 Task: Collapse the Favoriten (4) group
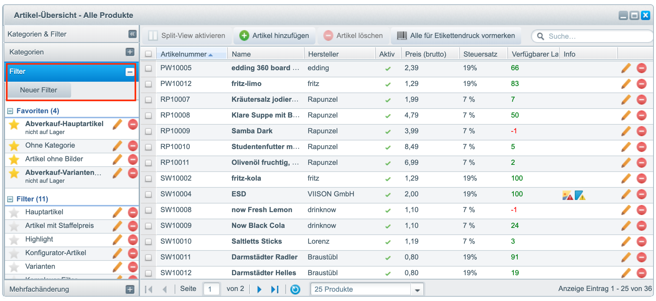(10, 111)
